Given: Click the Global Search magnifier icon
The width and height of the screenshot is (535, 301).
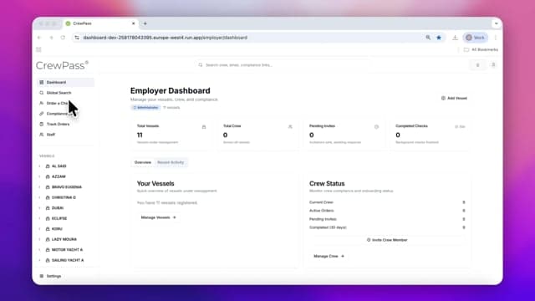Looking at the screenshot, I should coord(42,93).
